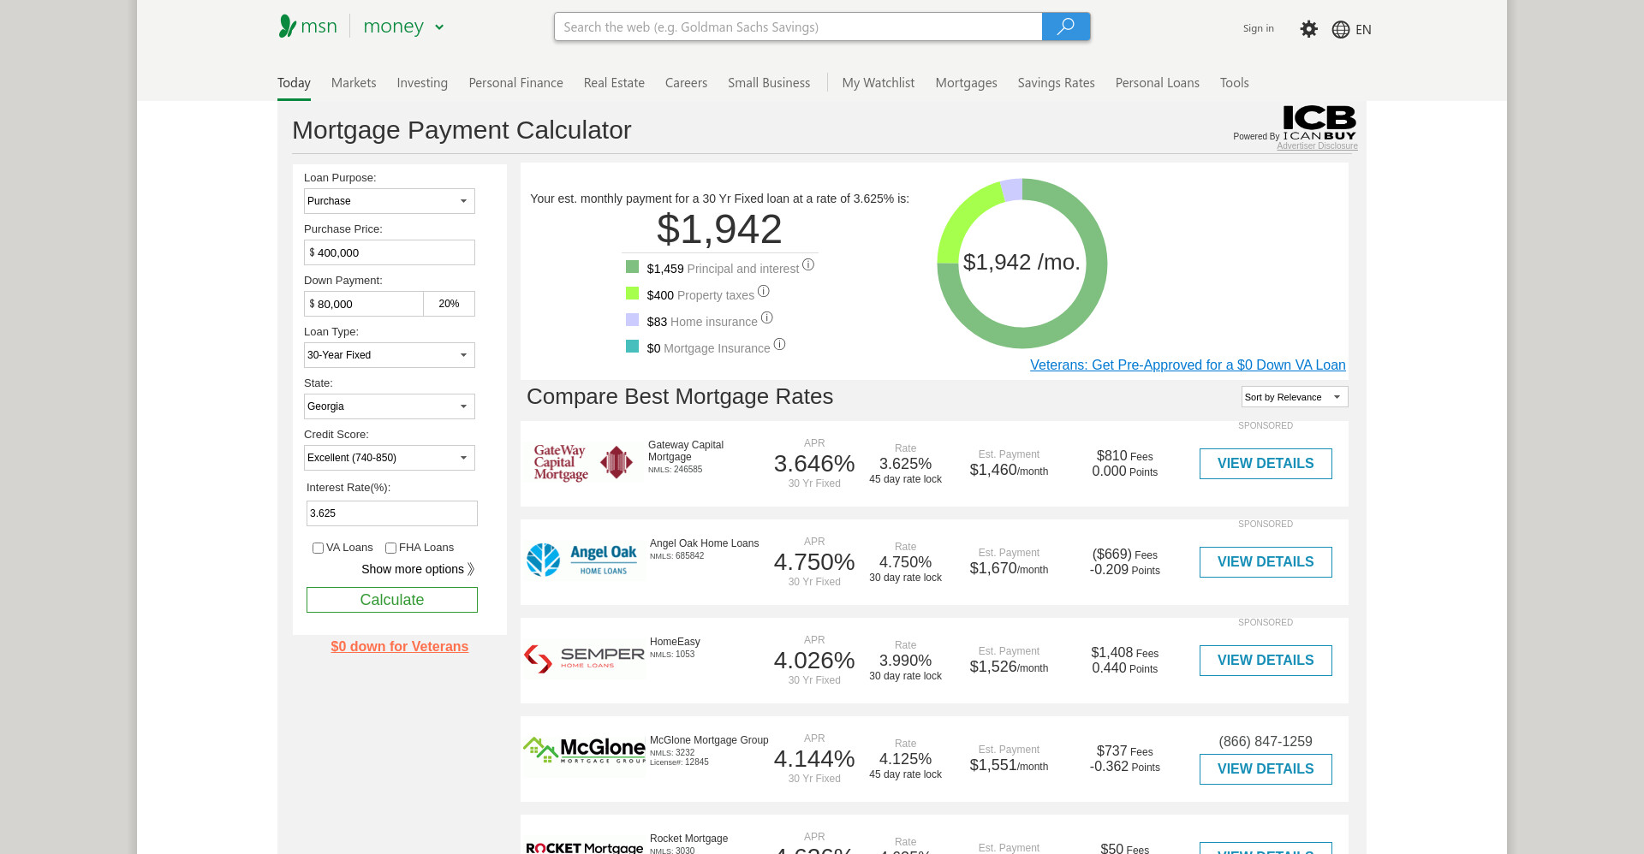
Task: Click the web search input field
Action: 798,27
